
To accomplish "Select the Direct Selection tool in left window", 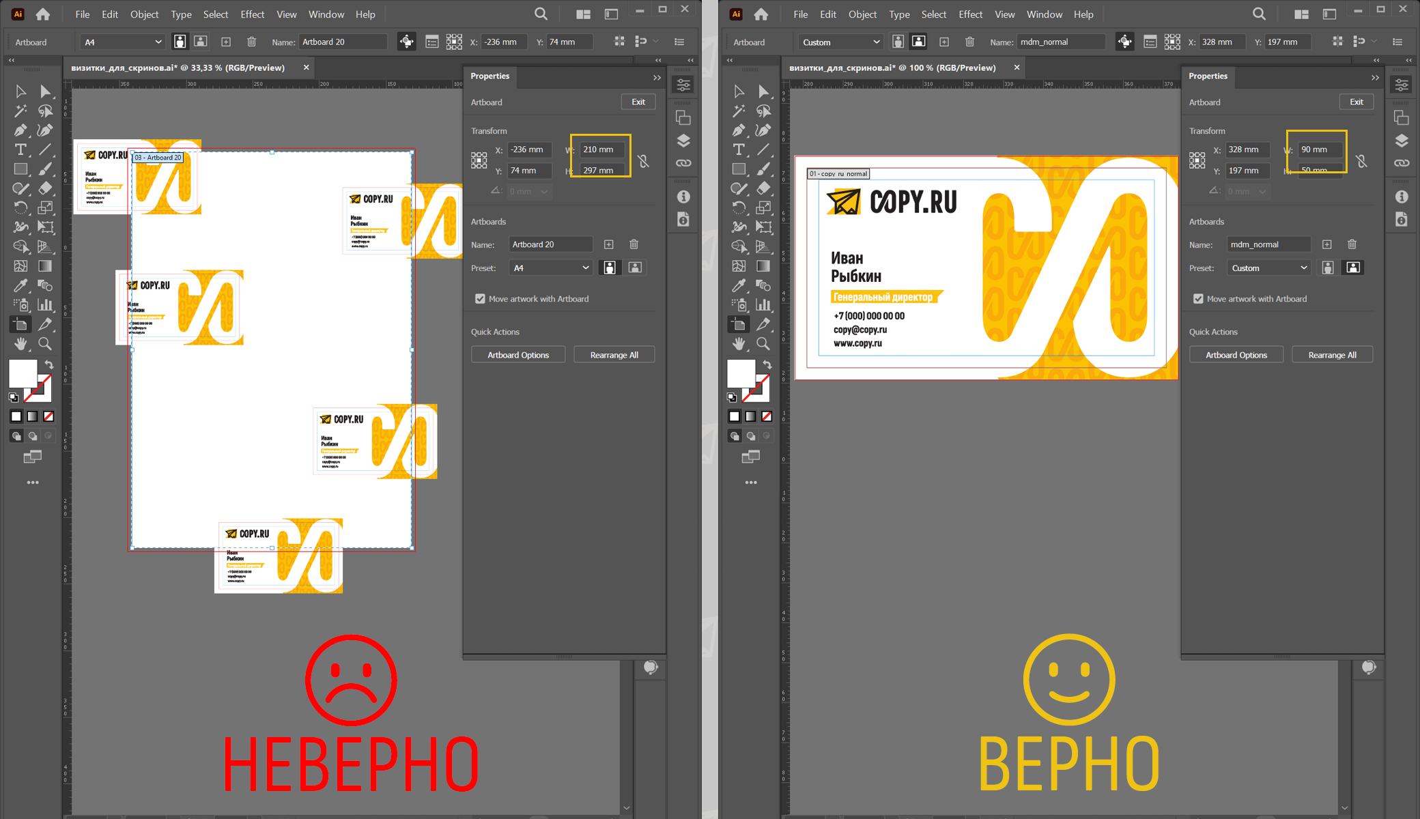I will point(45,91).
